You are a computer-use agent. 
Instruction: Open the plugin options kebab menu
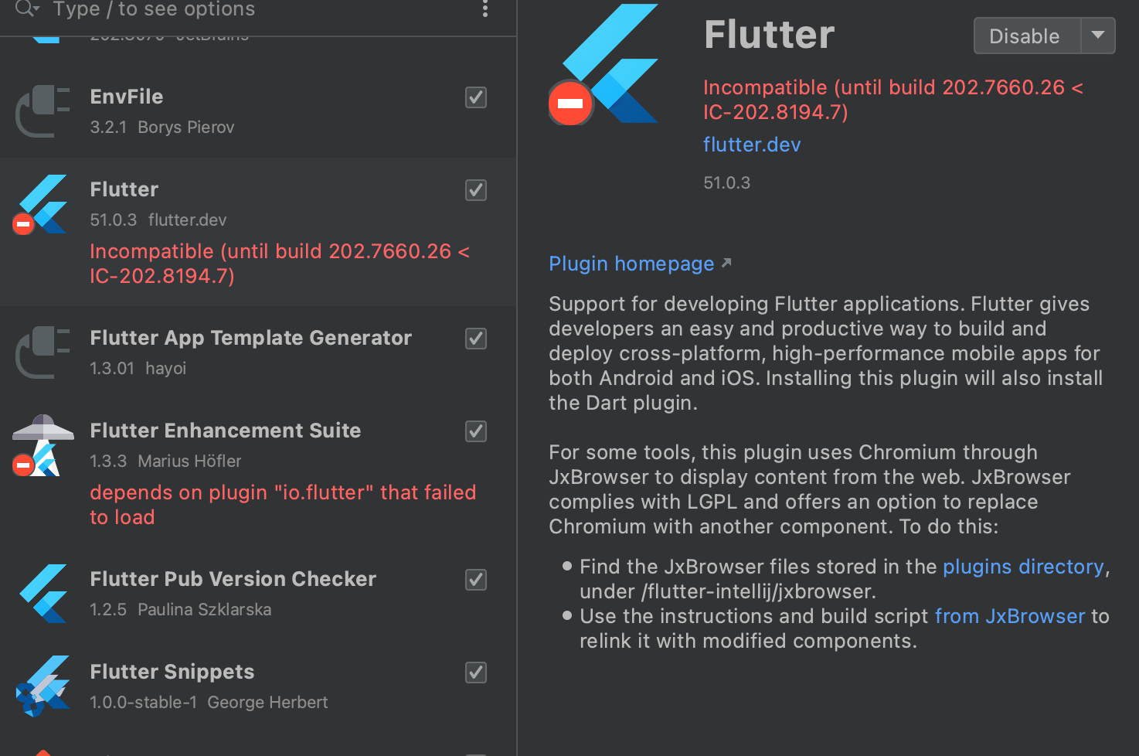click(484, 10)
